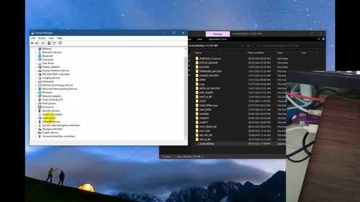Open the Help menu in Device Manager

pyautogui.click(x=60, y=38)
